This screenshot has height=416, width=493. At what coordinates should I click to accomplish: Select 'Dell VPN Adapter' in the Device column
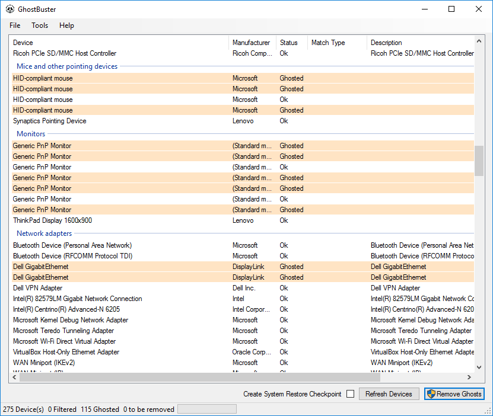click(38, 288)
